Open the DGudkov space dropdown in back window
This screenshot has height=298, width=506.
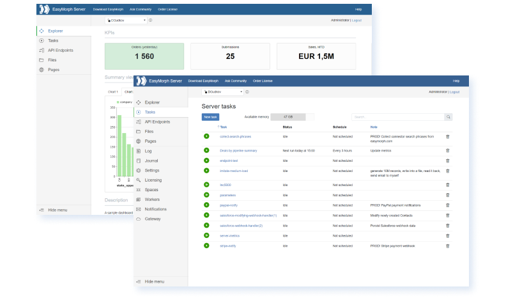click(126, 20)
